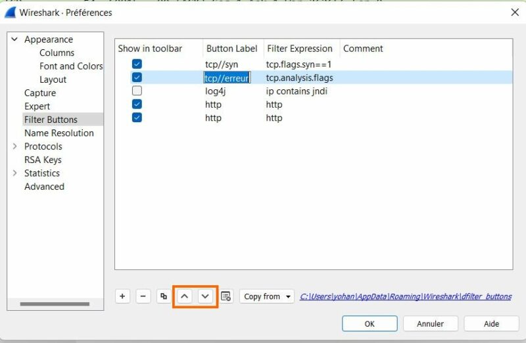Image resolution: width=526 pixels, height=343 pixels.
Task: Select the tcp//syn button label cell
Action: pos(222,64)
